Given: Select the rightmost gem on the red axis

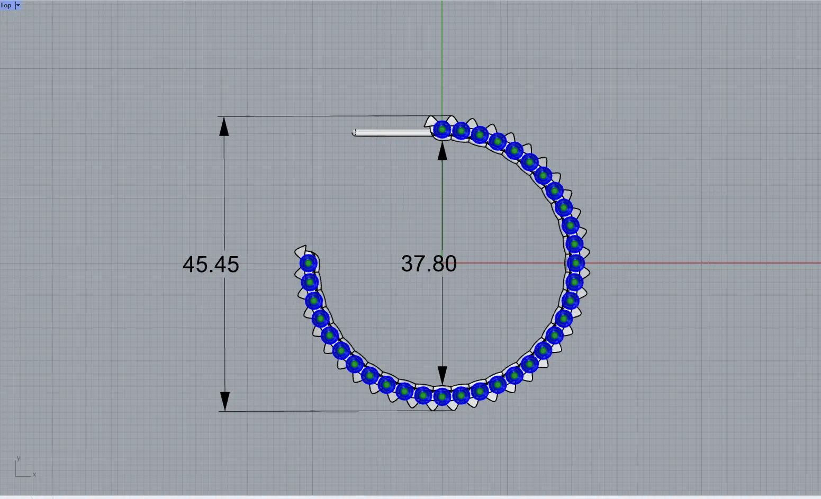Looking at the screenshot, I should [x=576, y=263].
